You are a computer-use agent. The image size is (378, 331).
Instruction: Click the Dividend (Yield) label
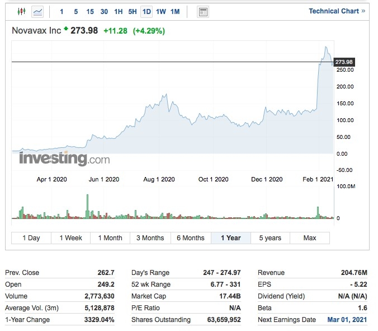pos(281,296)
